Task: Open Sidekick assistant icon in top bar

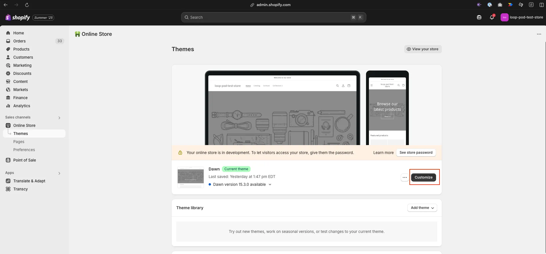Action: pos(479,17)
